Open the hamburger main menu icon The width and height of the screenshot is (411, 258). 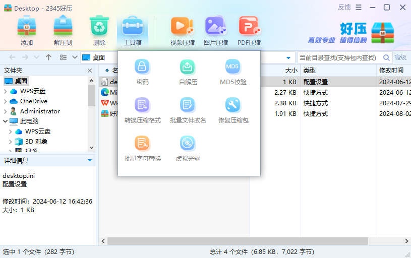(x=359, y=8)
